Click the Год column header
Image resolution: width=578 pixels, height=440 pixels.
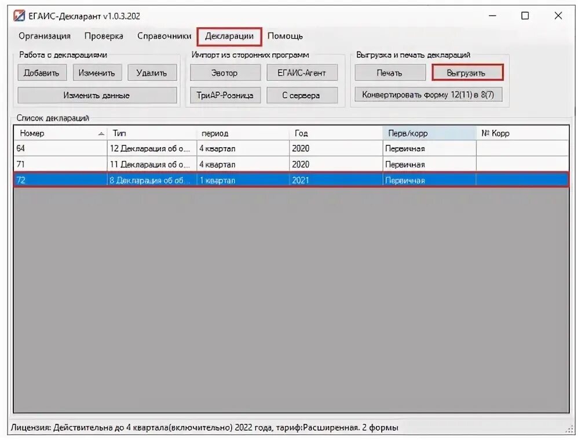point(336,133)
